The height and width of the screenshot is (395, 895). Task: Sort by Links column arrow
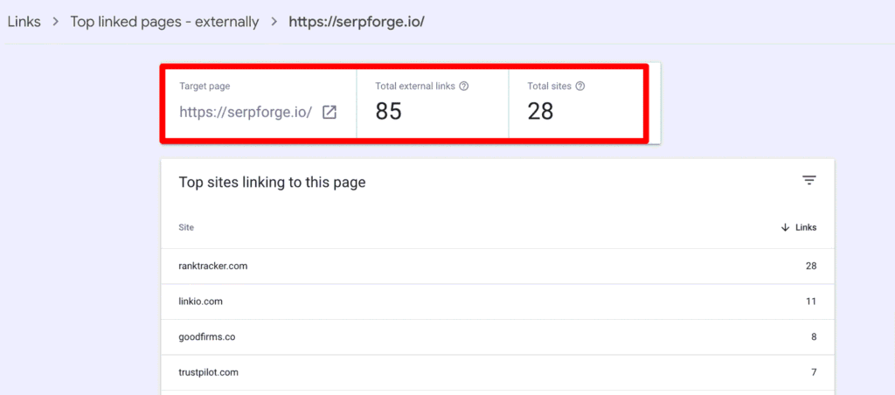[785, 227]
